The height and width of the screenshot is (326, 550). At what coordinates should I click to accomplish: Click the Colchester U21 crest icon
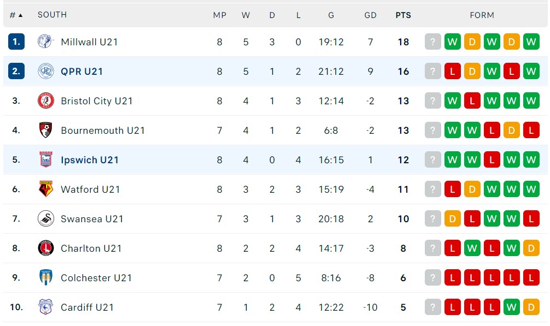pyautogui.click(x=46, y=277)
